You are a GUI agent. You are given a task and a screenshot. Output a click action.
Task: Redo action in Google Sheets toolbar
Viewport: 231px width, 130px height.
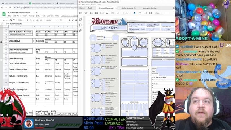pyautogui.click(x=7, y=20)
